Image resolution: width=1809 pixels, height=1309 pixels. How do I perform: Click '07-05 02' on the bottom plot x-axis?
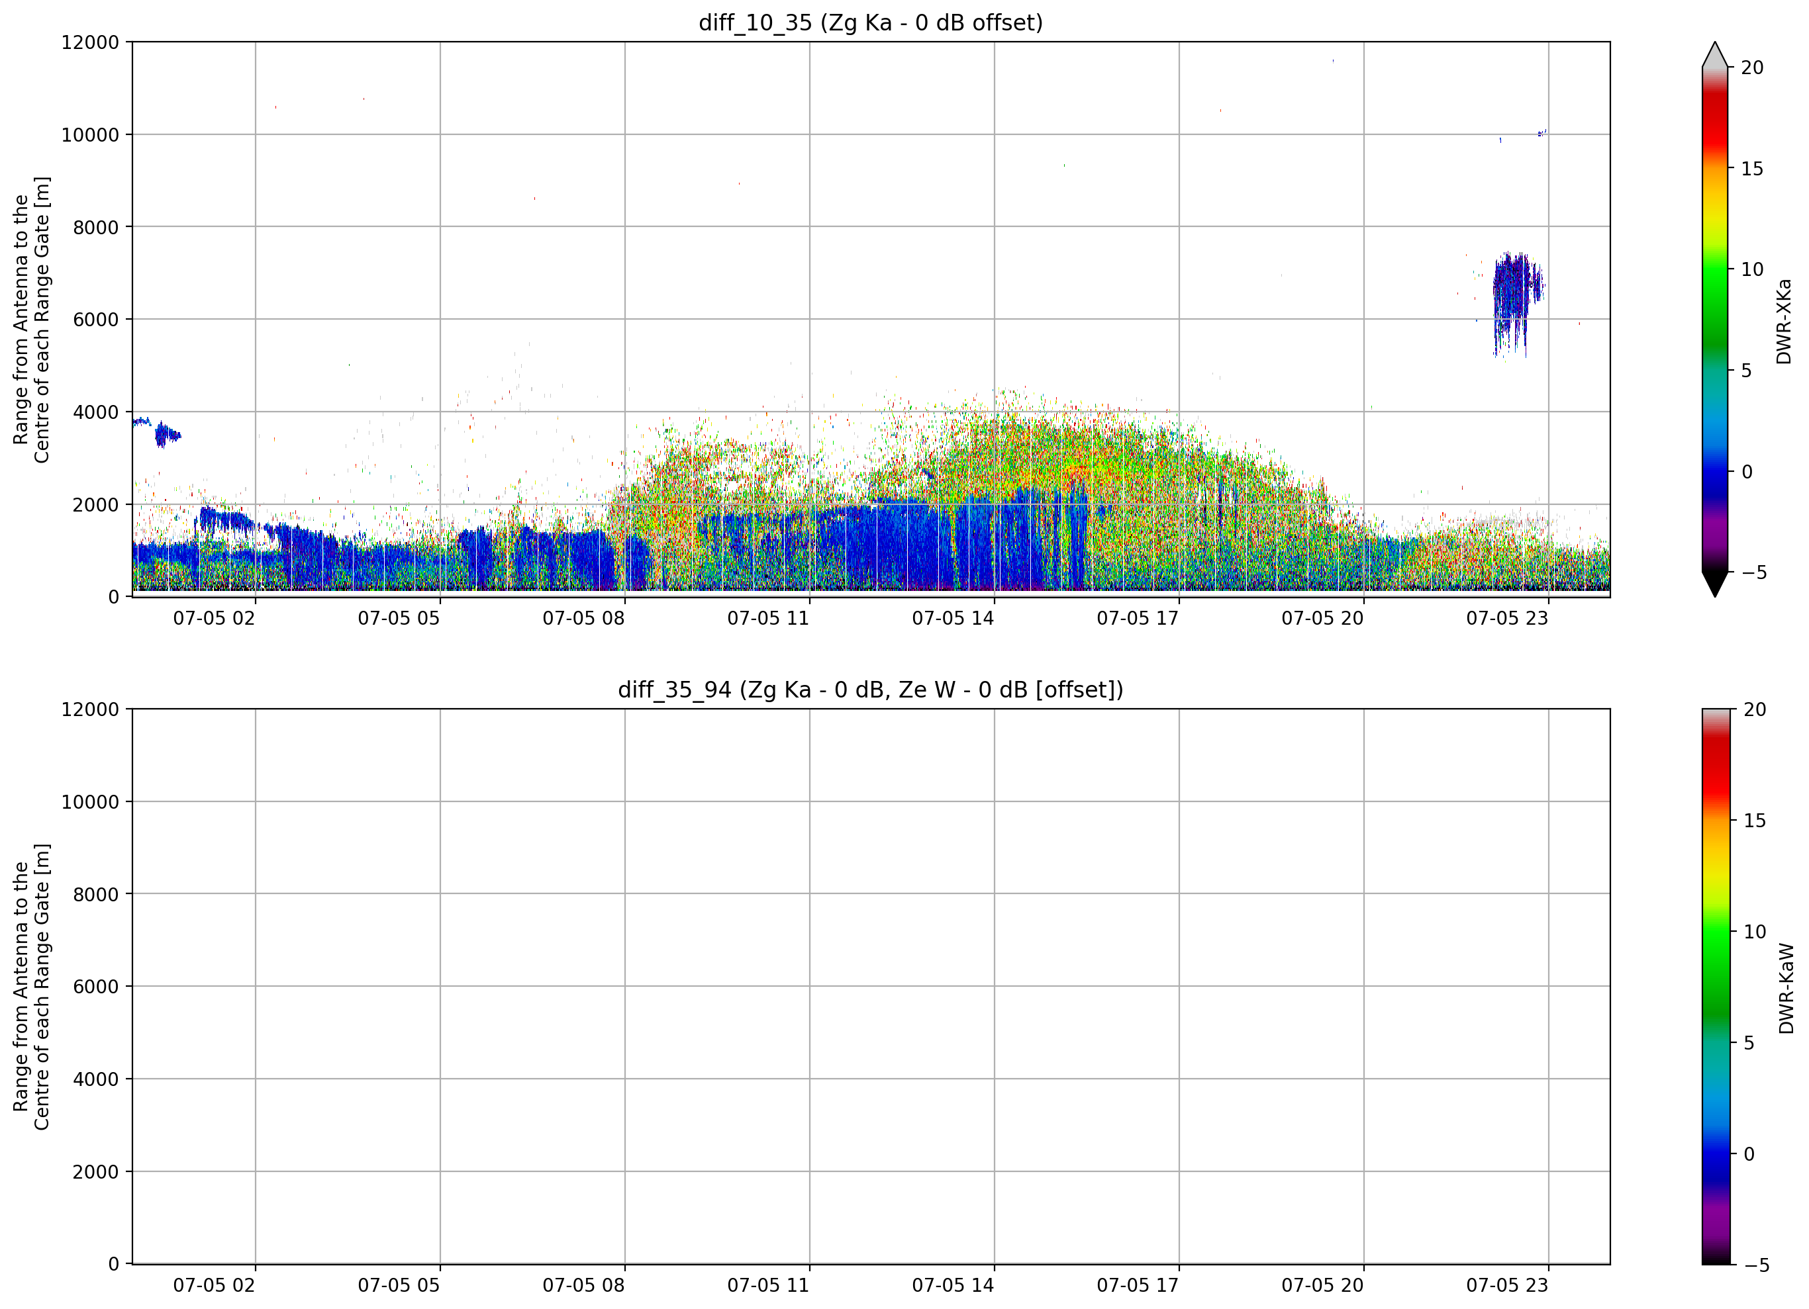[x=214, y=1286]
